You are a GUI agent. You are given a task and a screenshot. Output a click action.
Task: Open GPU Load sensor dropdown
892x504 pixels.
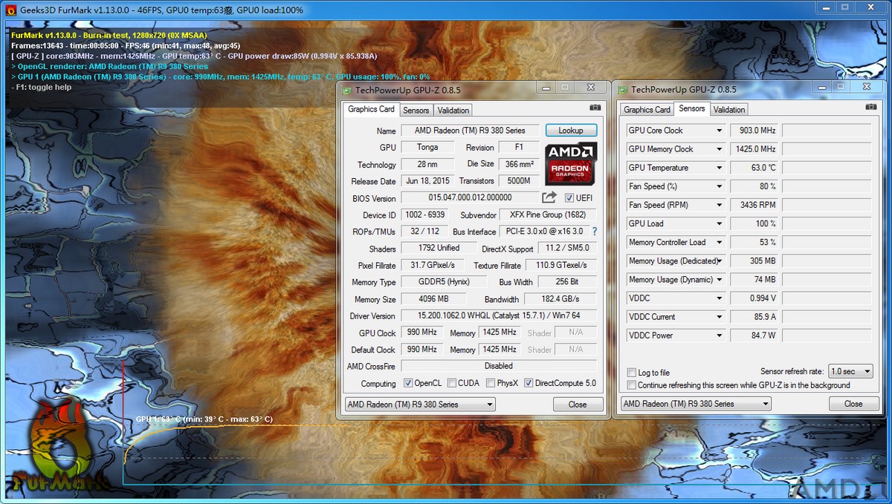[x=720, y=223]
